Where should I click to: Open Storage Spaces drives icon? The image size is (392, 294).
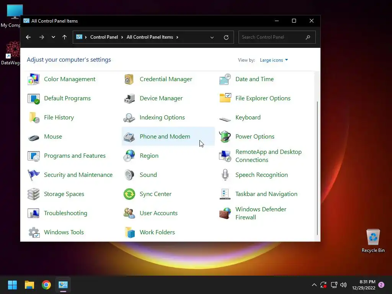pos(34,194)
